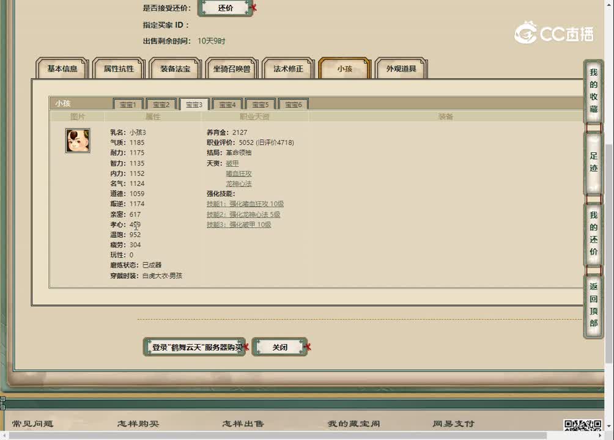Click the vertical scrollbar down arrow
614x440 pixels.
click(609, 425)
